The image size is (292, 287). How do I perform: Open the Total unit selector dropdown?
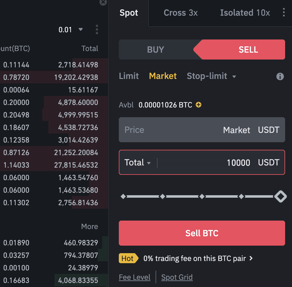tap(138, 163)
